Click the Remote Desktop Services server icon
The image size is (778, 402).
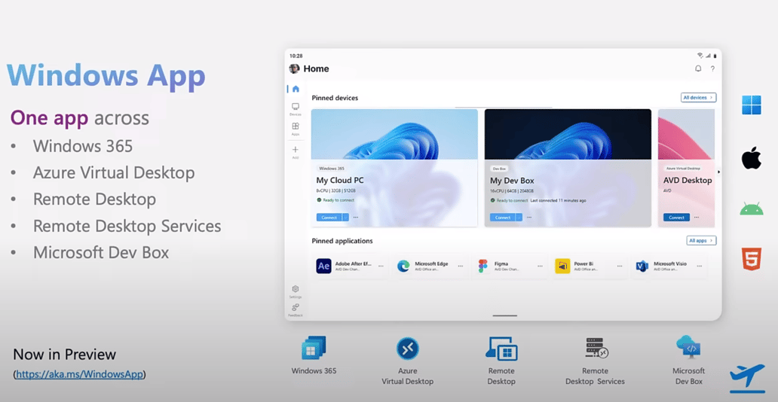(x=596, y=348)
